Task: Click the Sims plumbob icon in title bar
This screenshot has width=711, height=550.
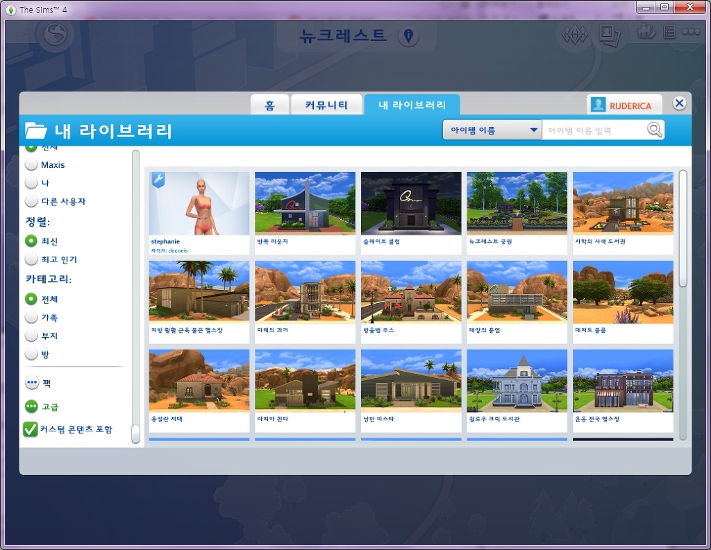Action: pyautogui.click(x=11, y=10)
